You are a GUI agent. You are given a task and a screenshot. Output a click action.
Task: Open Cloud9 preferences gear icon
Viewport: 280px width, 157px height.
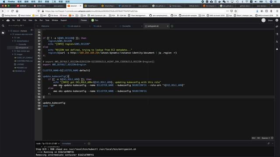[x=277, y=20]
